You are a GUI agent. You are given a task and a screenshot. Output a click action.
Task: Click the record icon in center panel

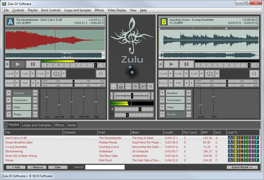(135, 86)
